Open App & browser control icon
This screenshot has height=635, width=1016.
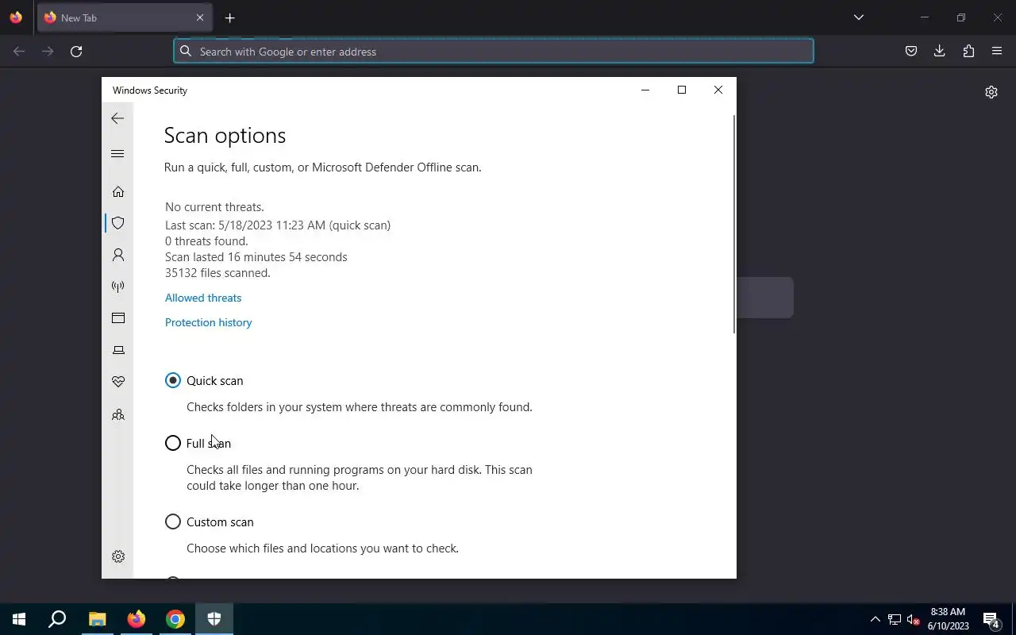click(x=118, y=318)
